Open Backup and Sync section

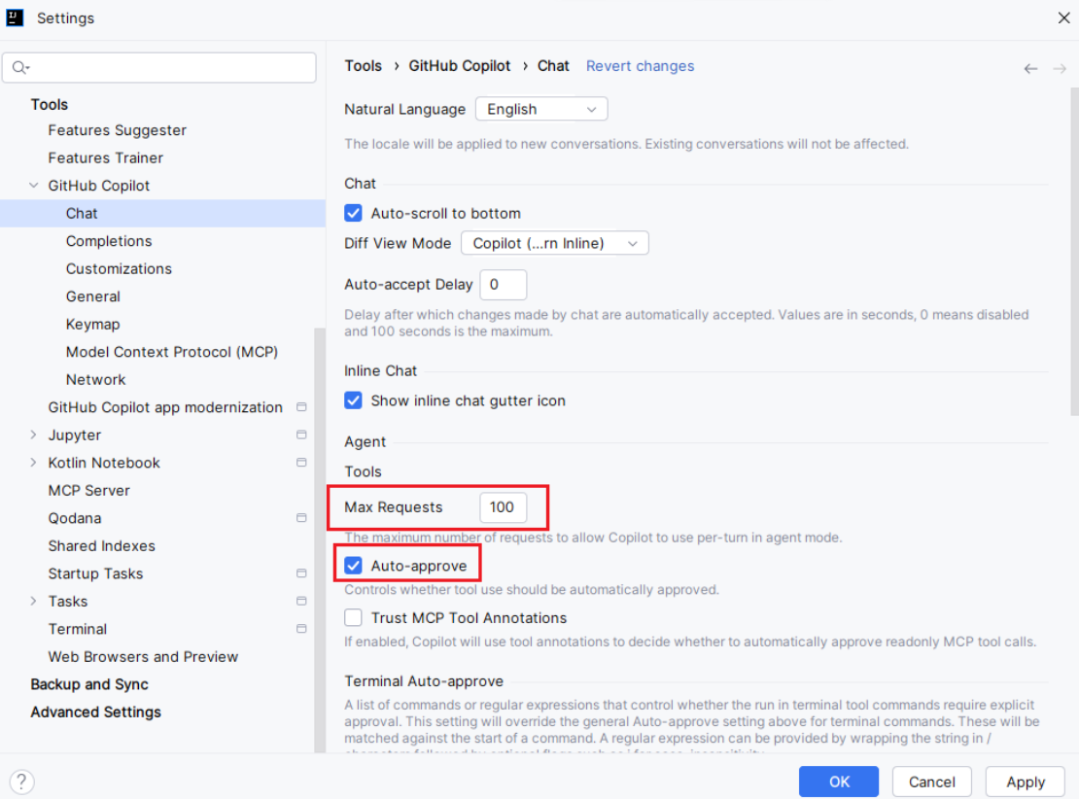pos(89,684)
